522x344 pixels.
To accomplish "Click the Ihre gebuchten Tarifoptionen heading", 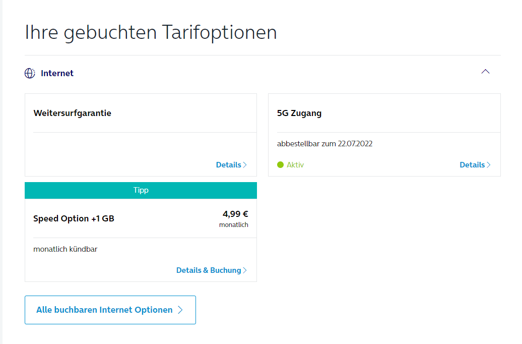I will 151,32.
